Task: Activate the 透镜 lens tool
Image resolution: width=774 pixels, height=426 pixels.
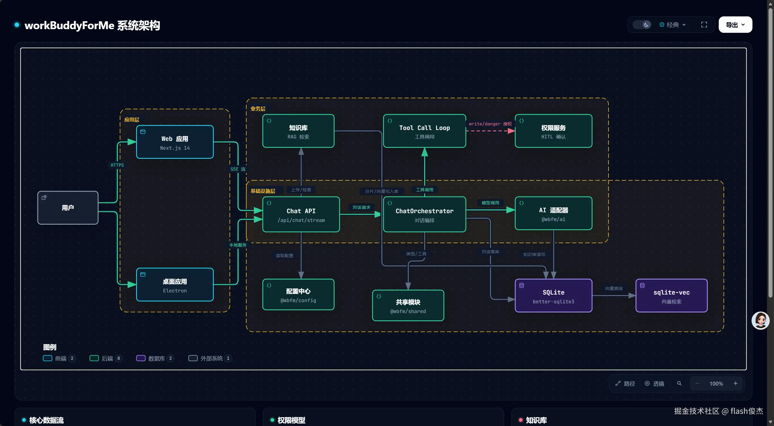Action: [654, 383]
